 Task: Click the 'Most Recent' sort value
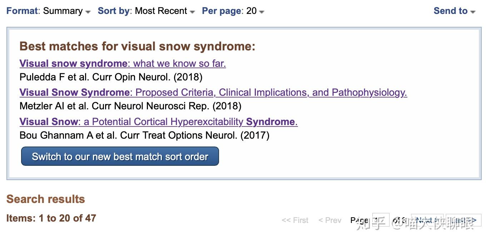(161, 11)
